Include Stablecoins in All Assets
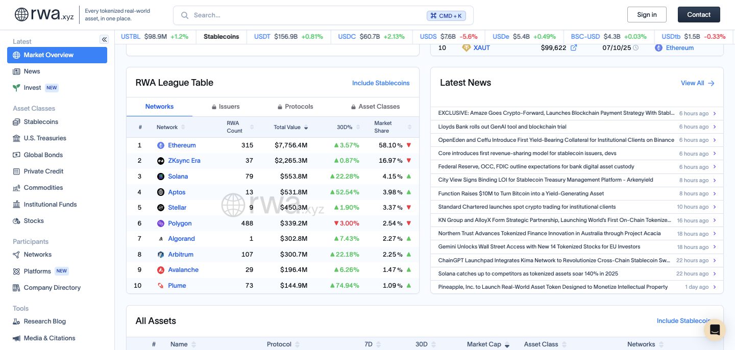Viewport: 735px width, 350px height. (683, 321)
